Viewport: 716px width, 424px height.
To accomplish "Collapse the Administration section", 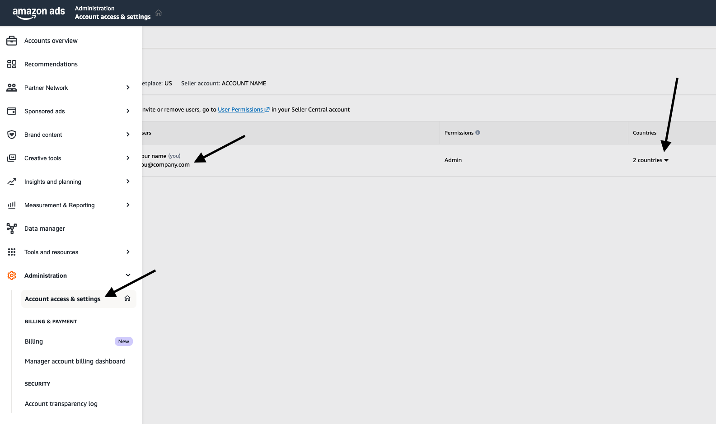I will click(128, 275).
